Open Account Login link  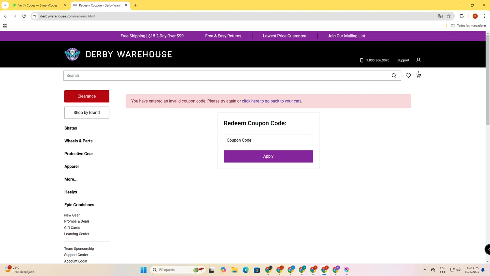[x=75, y=261]
